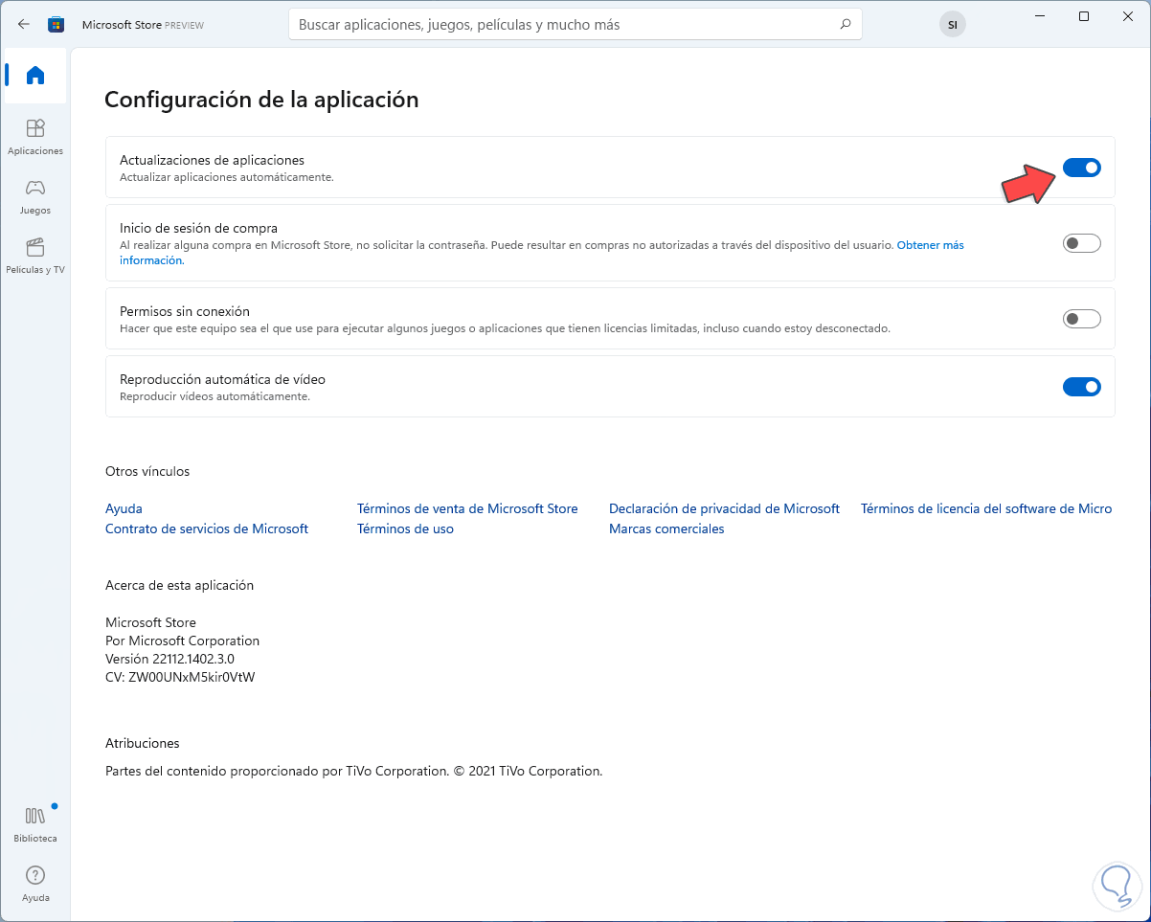Click the TiVo Corporation attribution text

(353, 771)
